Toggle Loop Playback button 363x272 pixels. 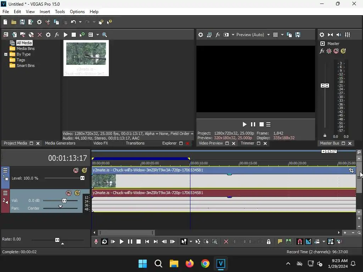click(x=105, y=242)
